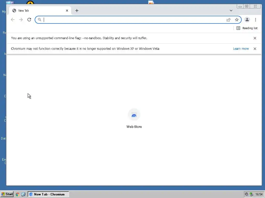Click the clock showing 16:54
The height and width of the screenshot is (198, 265).
tap(259, 194)
